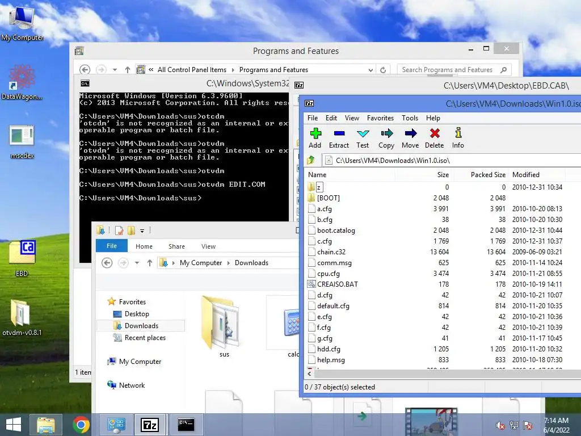Switch to the Share ribbon tab
Image resolution: width=581 pixels, height=436 pixels.
(176, 246)
